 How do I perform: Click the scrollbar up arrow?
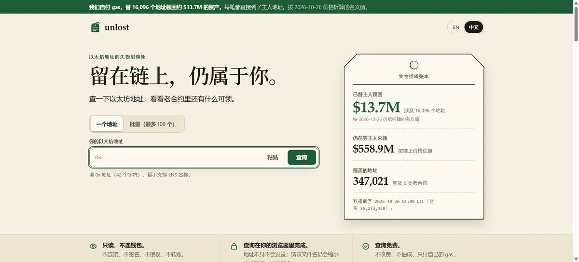click(575, 3)
